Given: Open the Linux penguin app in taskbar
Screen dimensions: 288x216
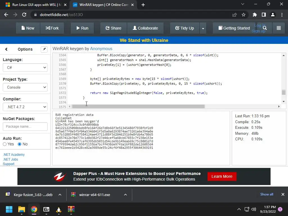Looking at the screenshot, I should pos(58,209).
